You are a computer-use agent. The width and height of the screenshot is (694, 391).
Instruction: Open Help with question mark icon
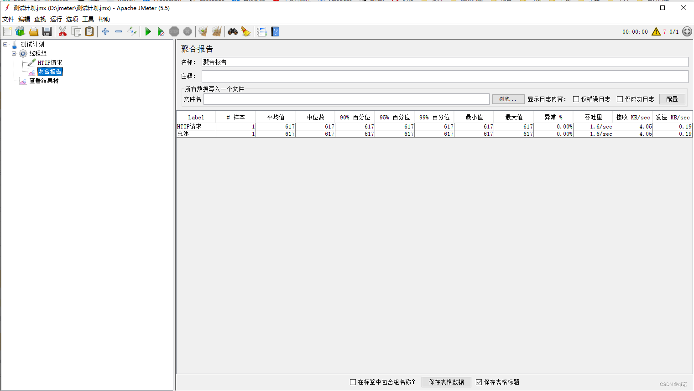pos(275,31)
